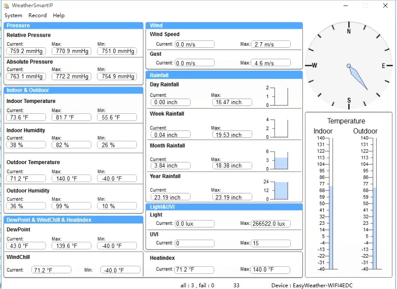Select the Month Rainfall bar graph
Viewport: 397px width, 289px height.
[281, 160]
